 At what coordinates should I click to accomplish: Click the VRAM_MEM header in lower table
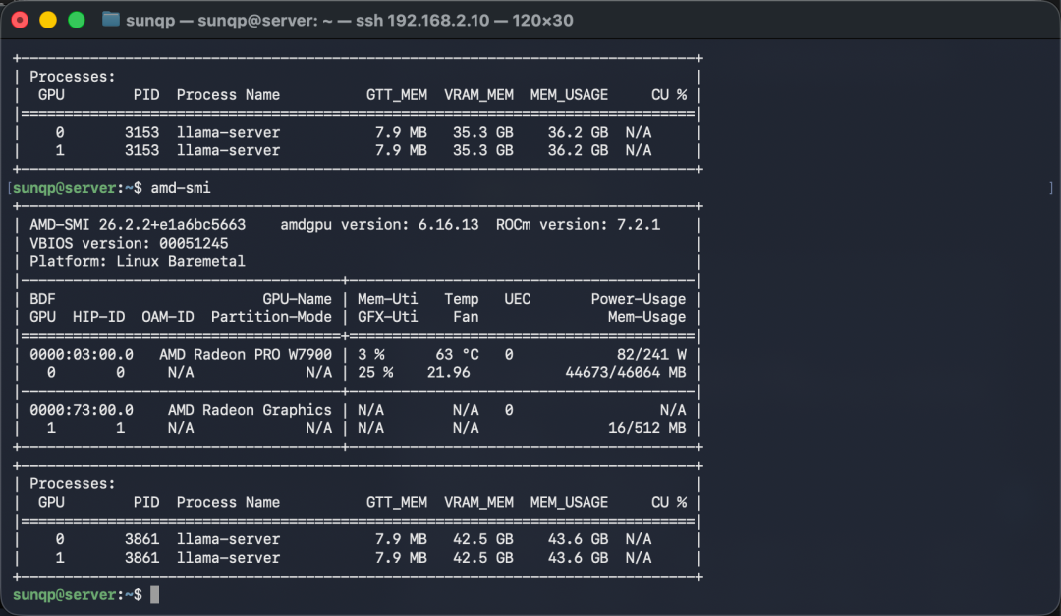[x=478, y=502]
